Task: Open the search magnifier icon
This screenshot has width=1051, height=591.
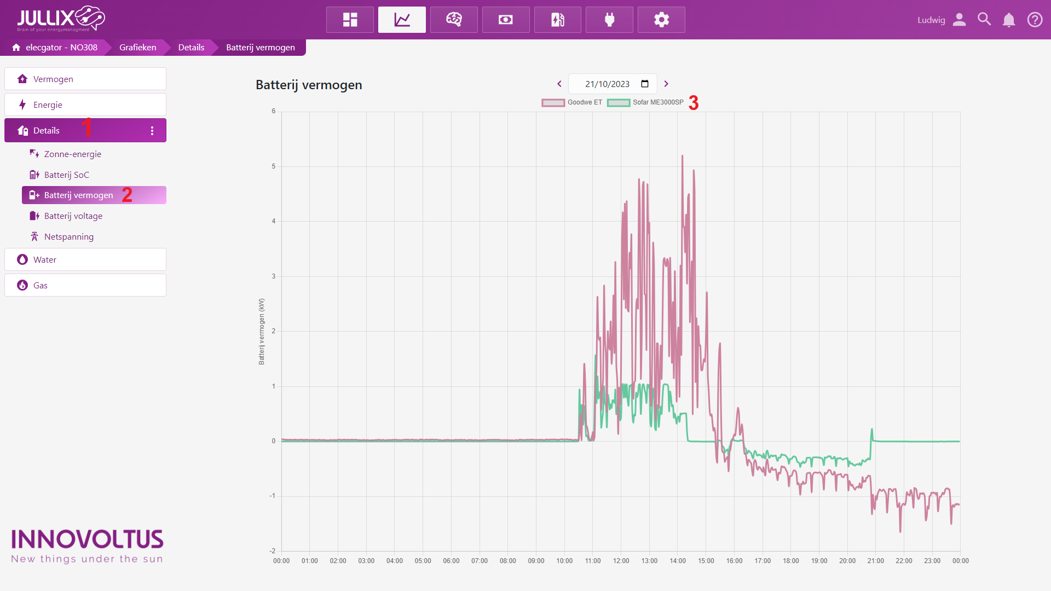Action: click(x=984, y=20)
